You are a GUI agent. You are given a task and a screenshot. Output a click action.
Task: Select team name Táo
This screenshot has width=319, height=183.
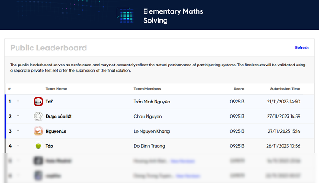(x=49, y=146)
